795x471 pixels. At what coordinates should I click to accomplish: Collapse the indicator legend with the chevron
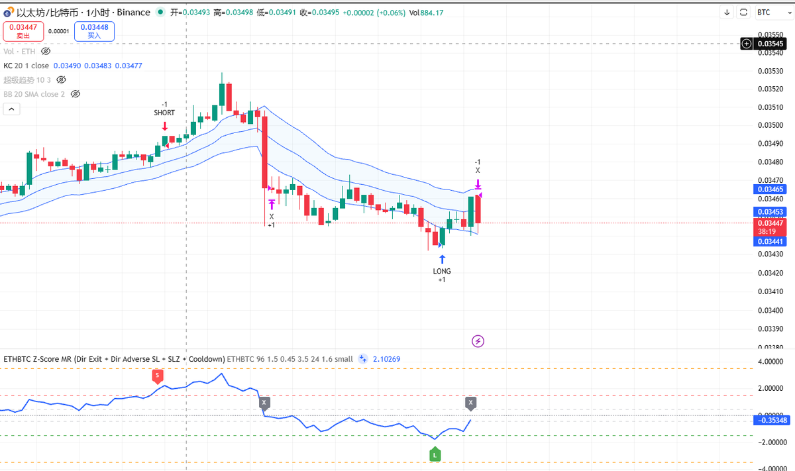tap(11, 110)
